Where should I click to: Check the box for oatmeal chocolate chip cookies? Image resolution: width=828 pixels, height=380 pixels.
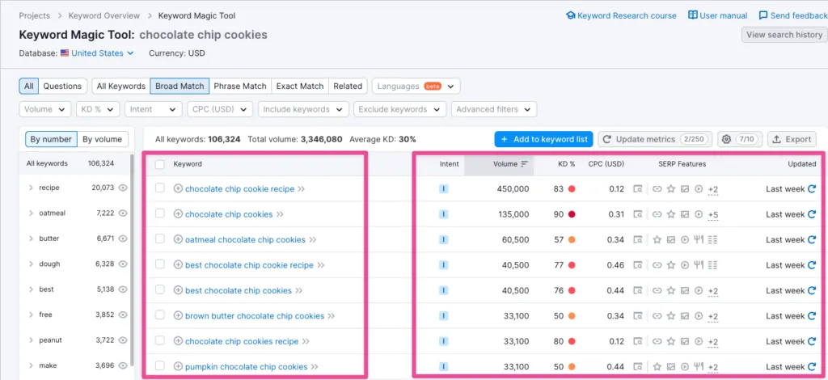pyautogui.click(x=160, y=239)
